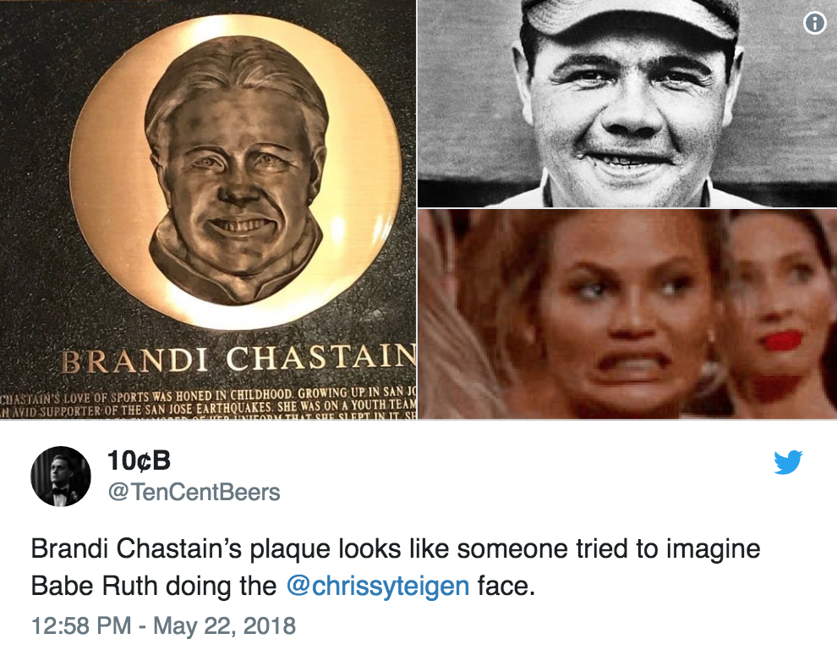Open the @TenCentBeers handle
This screenshot has width=837, height=650.
194,493
